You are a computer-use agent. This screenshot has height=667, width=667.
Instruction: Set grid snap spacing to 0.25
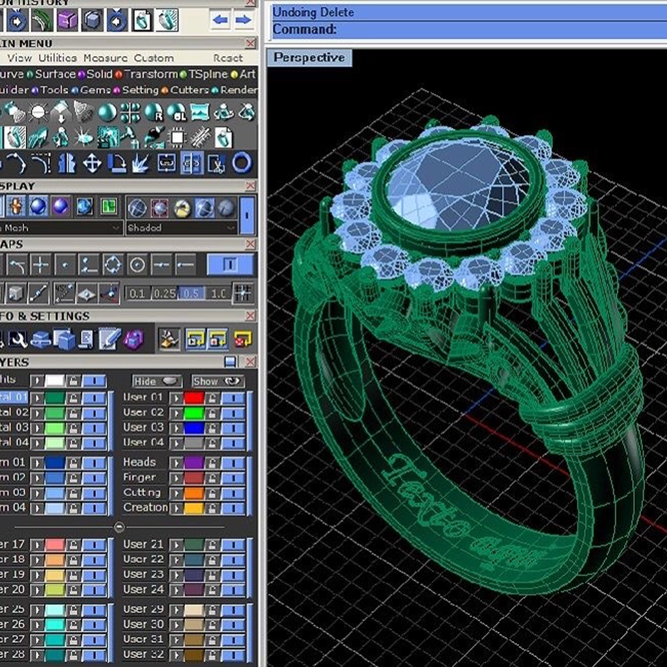[165, 294]
